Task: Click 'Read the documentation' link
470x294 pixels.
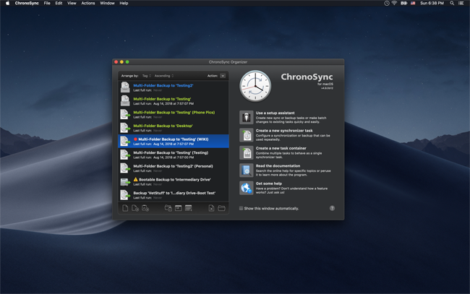Action: (278, 166)
